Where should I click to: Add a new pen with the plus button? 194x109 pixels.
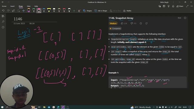(x=74, y=11)
